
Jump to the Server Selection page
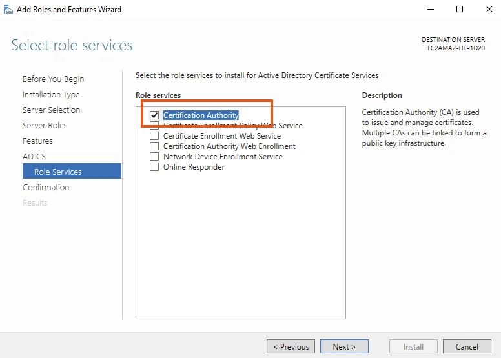(x=51, y=110)
